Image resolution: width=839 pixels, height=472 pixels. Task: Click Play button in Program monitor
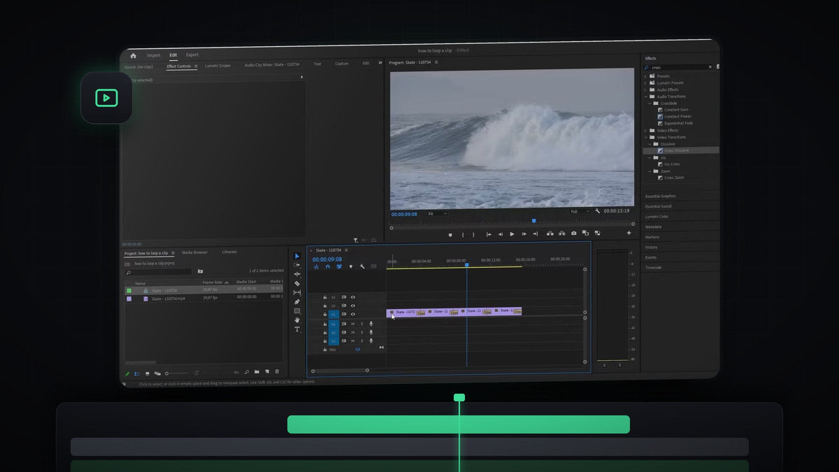coord(512,234)
